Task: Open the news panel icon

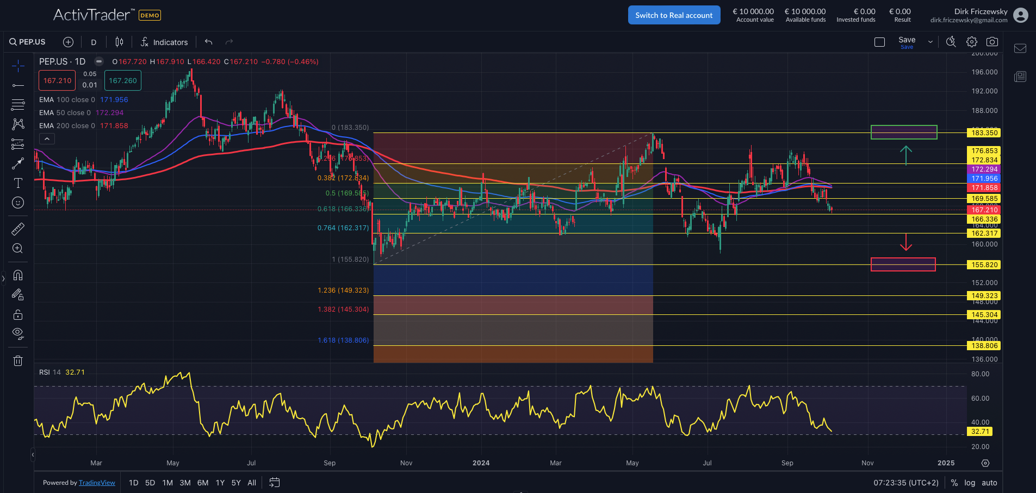Action: tap(1020, 77)
